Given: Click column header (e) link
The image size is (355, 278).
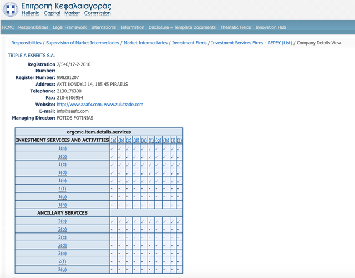Looking at the screenshot, I should click(x=144, y=140).
